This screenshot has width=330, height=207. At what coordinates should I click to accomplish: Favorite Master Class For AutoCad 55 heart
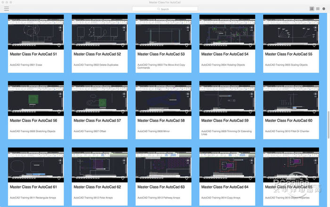314,45
